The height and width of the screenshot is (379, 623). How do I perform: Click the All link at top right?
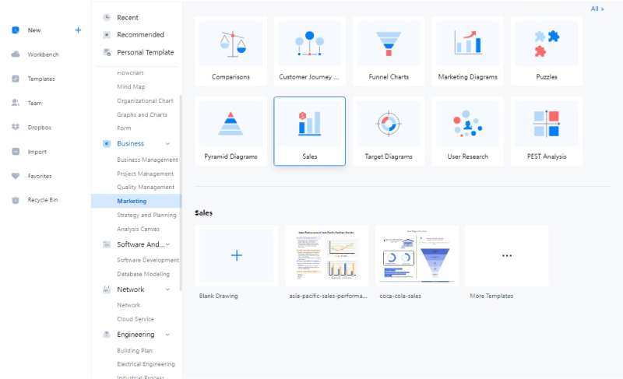click(597, 9)
